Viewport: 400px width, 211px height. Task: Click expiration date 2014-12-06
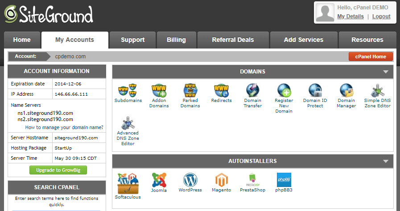(68, 84)
